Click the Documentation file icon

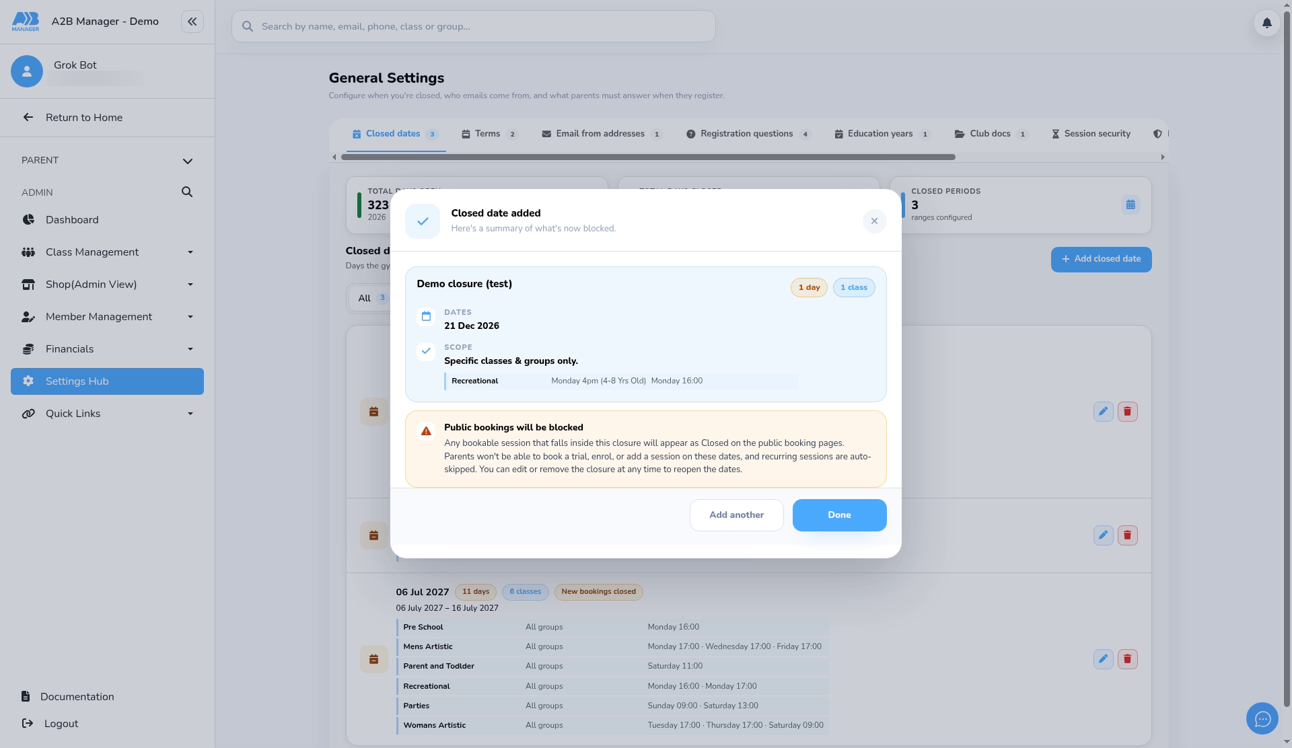26,697
